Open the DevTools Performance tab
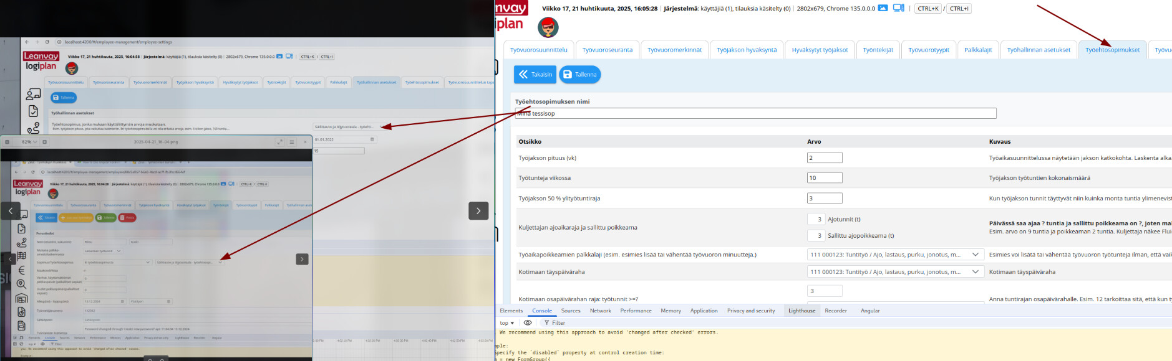 pyautogui.click(x=636, y=311)
